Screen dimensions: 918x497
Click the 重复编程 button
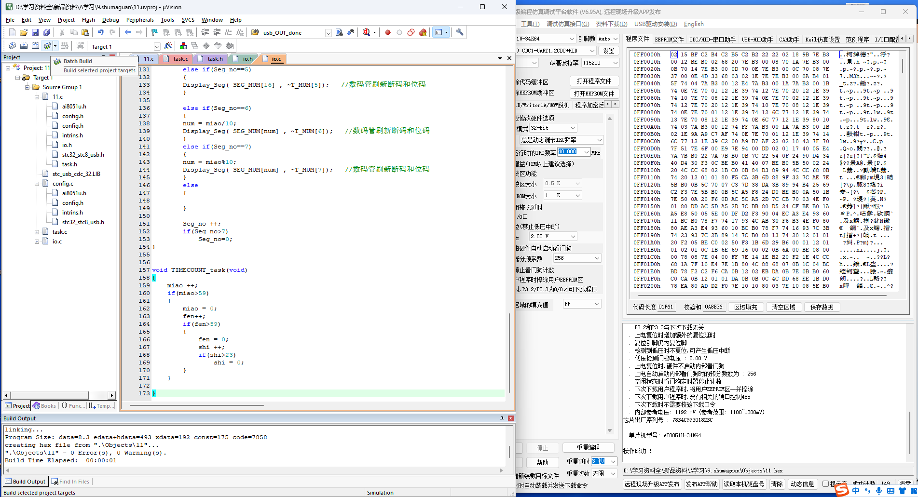pyautogui.click(x=588, y=447)
